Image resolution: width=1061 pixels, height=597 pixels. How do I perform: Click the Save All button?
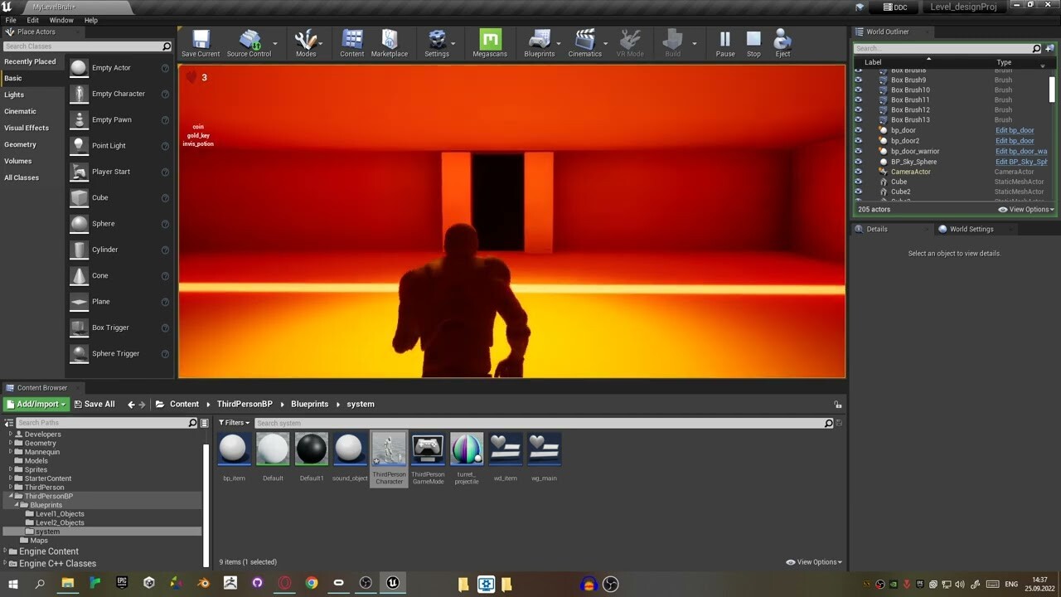point(94,404)
